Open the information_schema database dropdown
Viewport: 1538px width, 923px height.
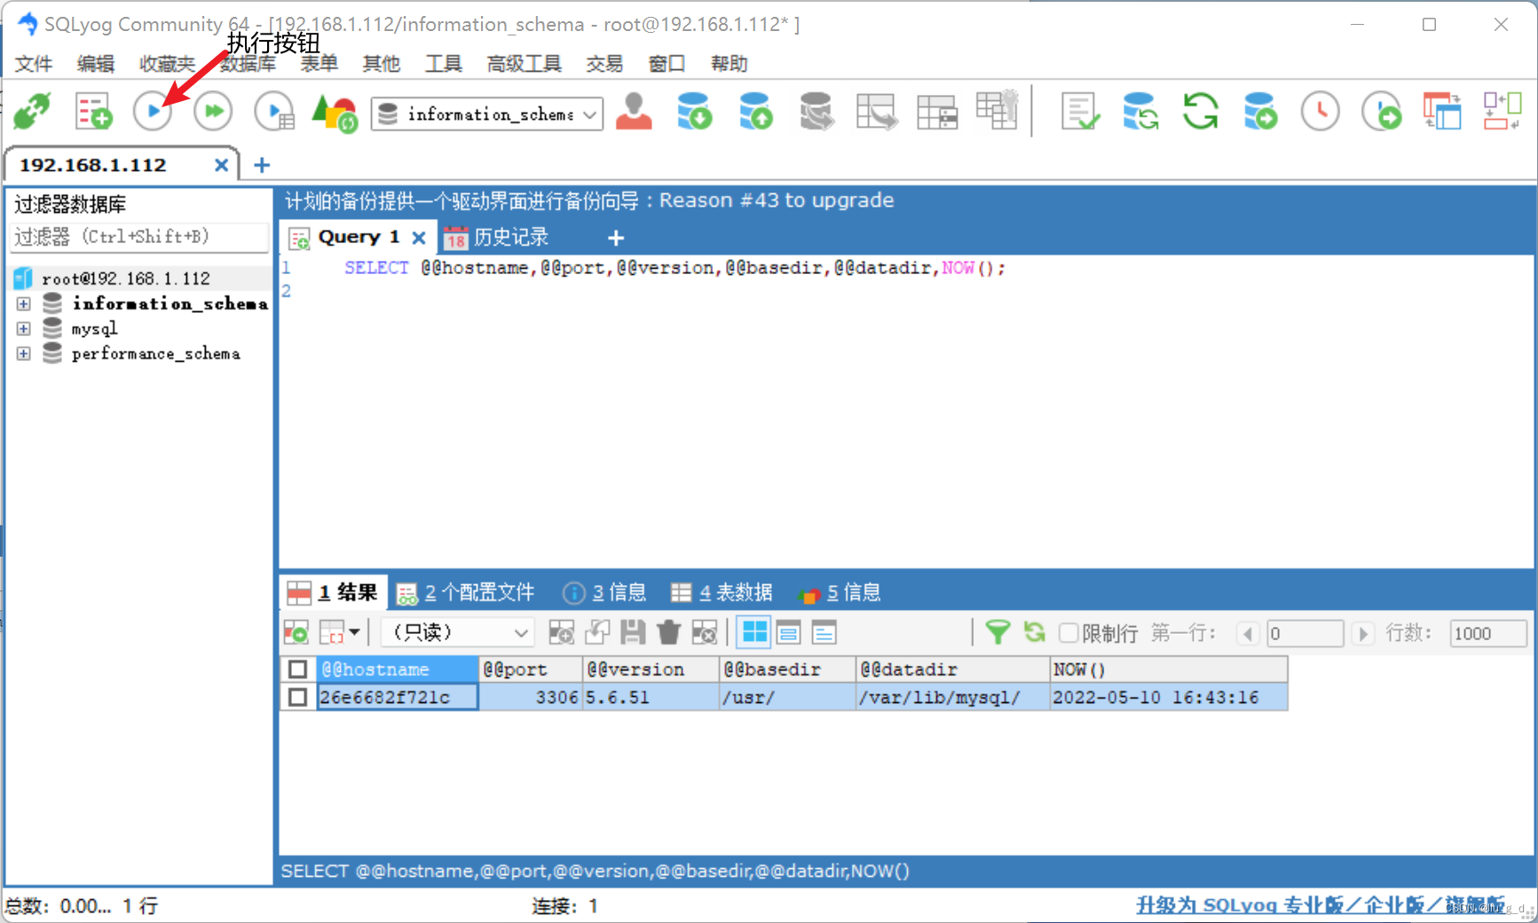[x=486, y=114]
